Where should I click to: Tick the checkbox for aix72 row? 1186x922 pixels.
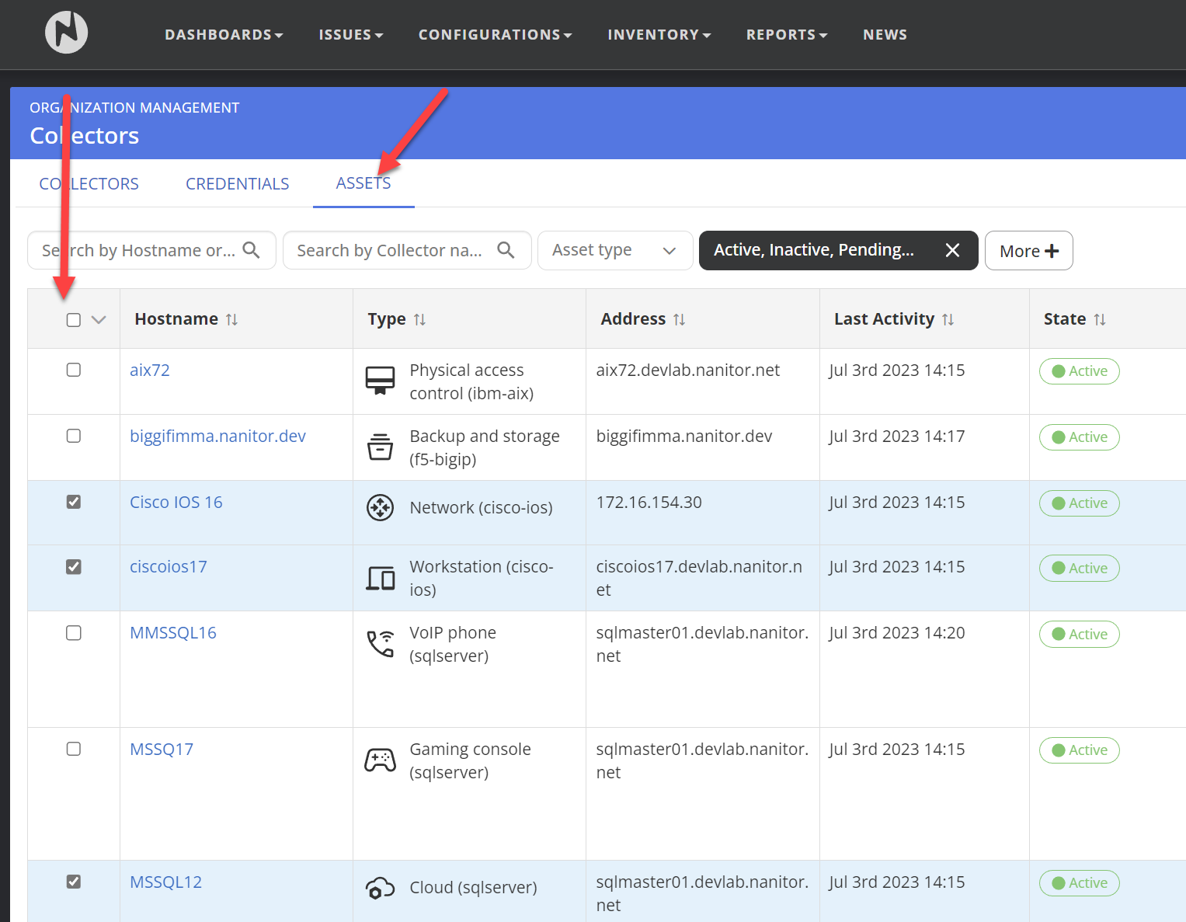74,370
